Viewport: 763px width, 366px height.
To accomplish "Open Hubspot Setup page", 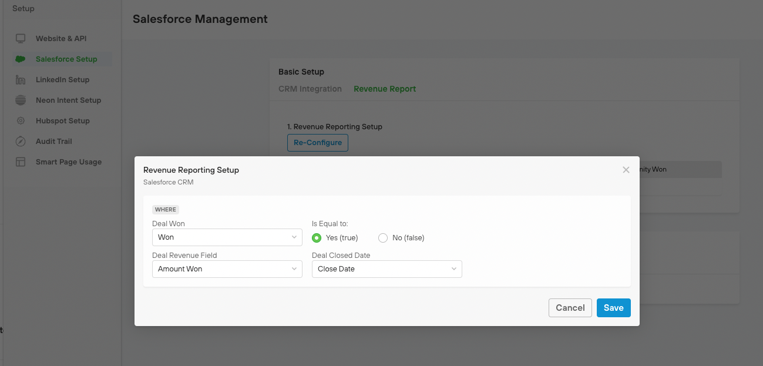I will pyautogui.click(x=63, y=121).
